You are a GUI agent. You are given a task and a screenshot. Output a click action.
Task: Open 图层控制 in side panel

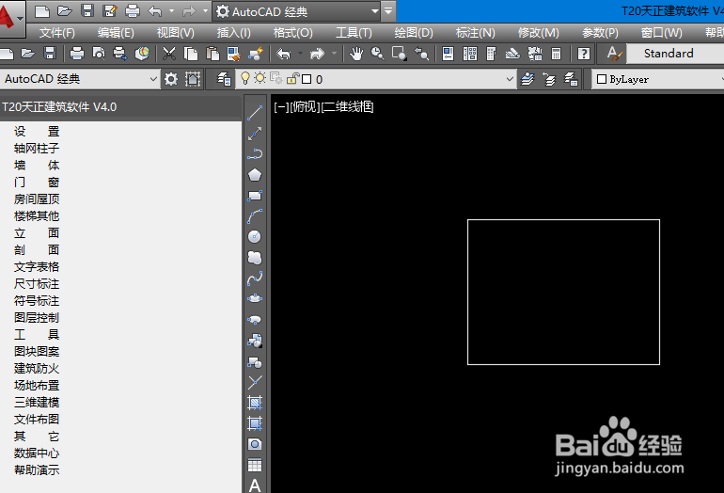tap(37, 317)
